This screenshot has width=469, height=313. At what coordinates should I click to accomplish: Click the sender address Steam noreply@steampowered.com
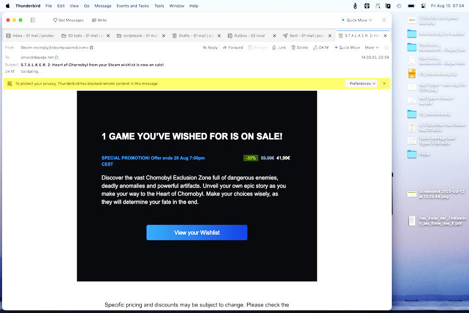click(55, 48)
